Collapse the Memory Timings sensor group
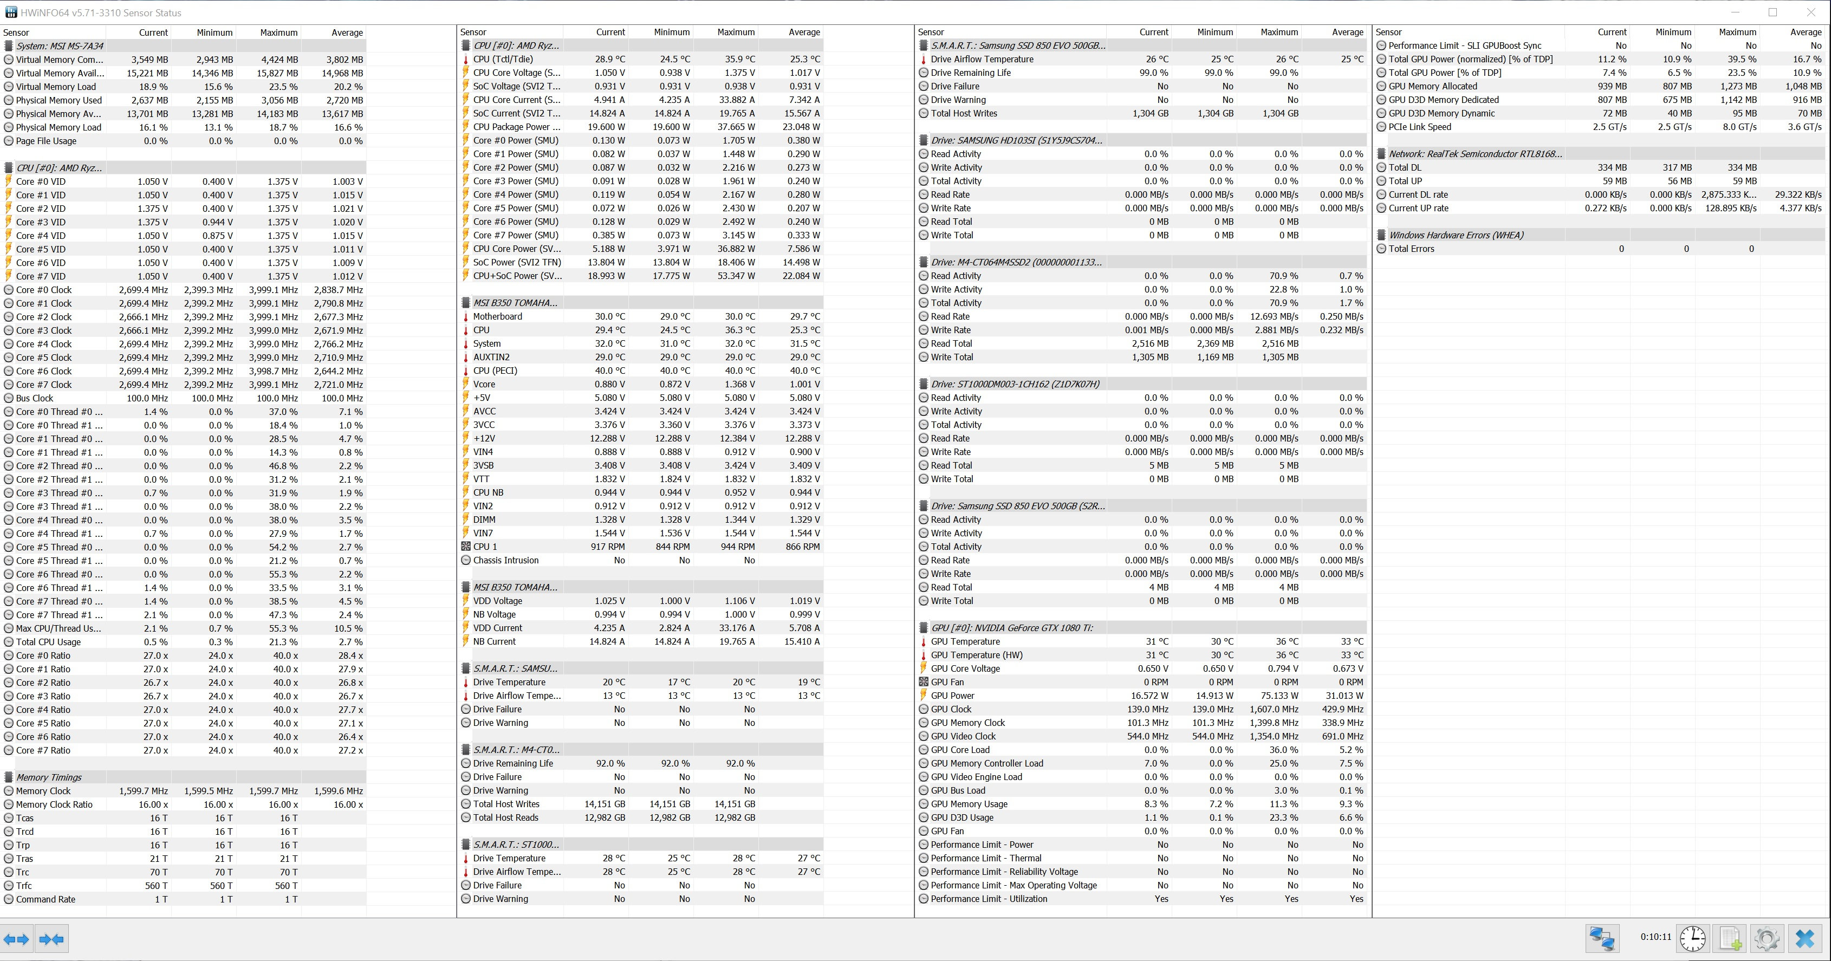 (48, 777)
